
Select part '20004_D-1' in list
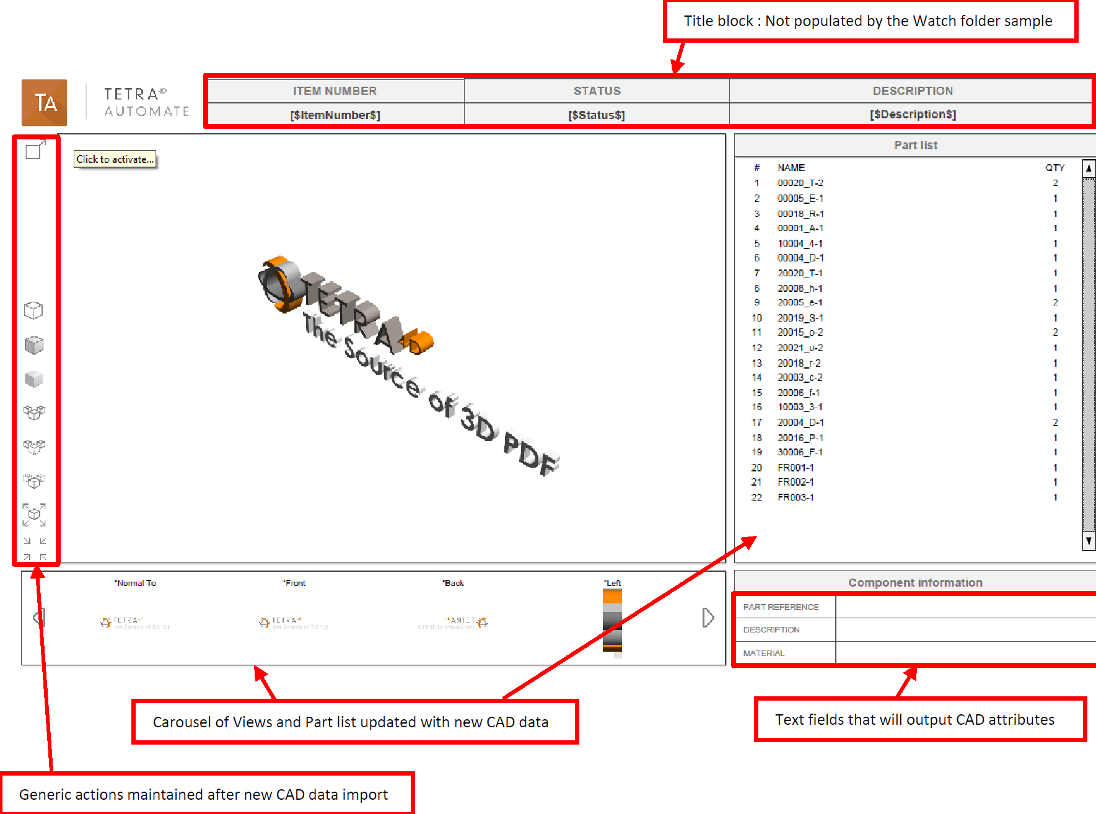click(x=800, y=422)
